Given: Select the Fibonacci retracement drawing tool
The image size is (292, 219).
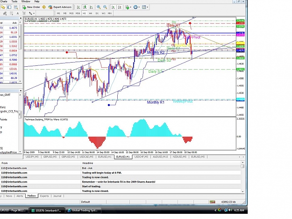Looking at the screenshot, I should pos(11,13).
